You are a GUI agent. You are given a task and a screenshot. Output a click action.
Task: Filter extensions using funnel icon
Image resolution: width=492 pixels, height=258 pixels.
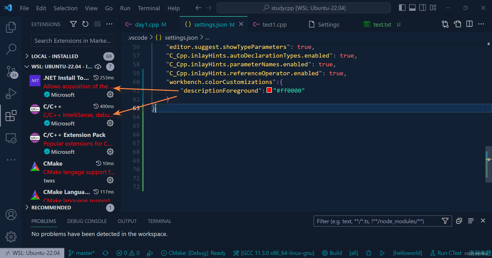point(74,24)
